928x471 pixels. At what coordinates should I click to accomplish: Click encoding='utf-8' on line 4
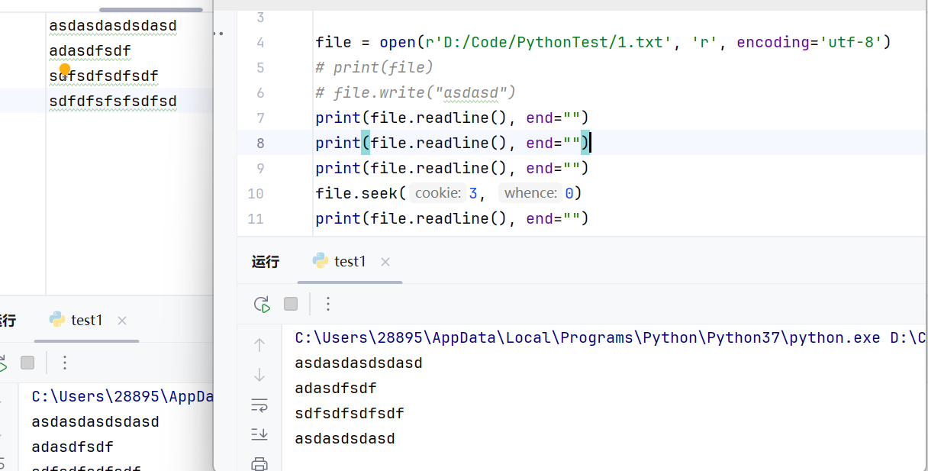(x=810, y=42)
